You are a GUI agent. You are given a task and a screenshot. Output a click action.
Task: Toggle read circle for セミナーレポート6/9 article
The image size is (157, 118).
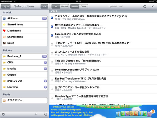click(x=52, y=44)
